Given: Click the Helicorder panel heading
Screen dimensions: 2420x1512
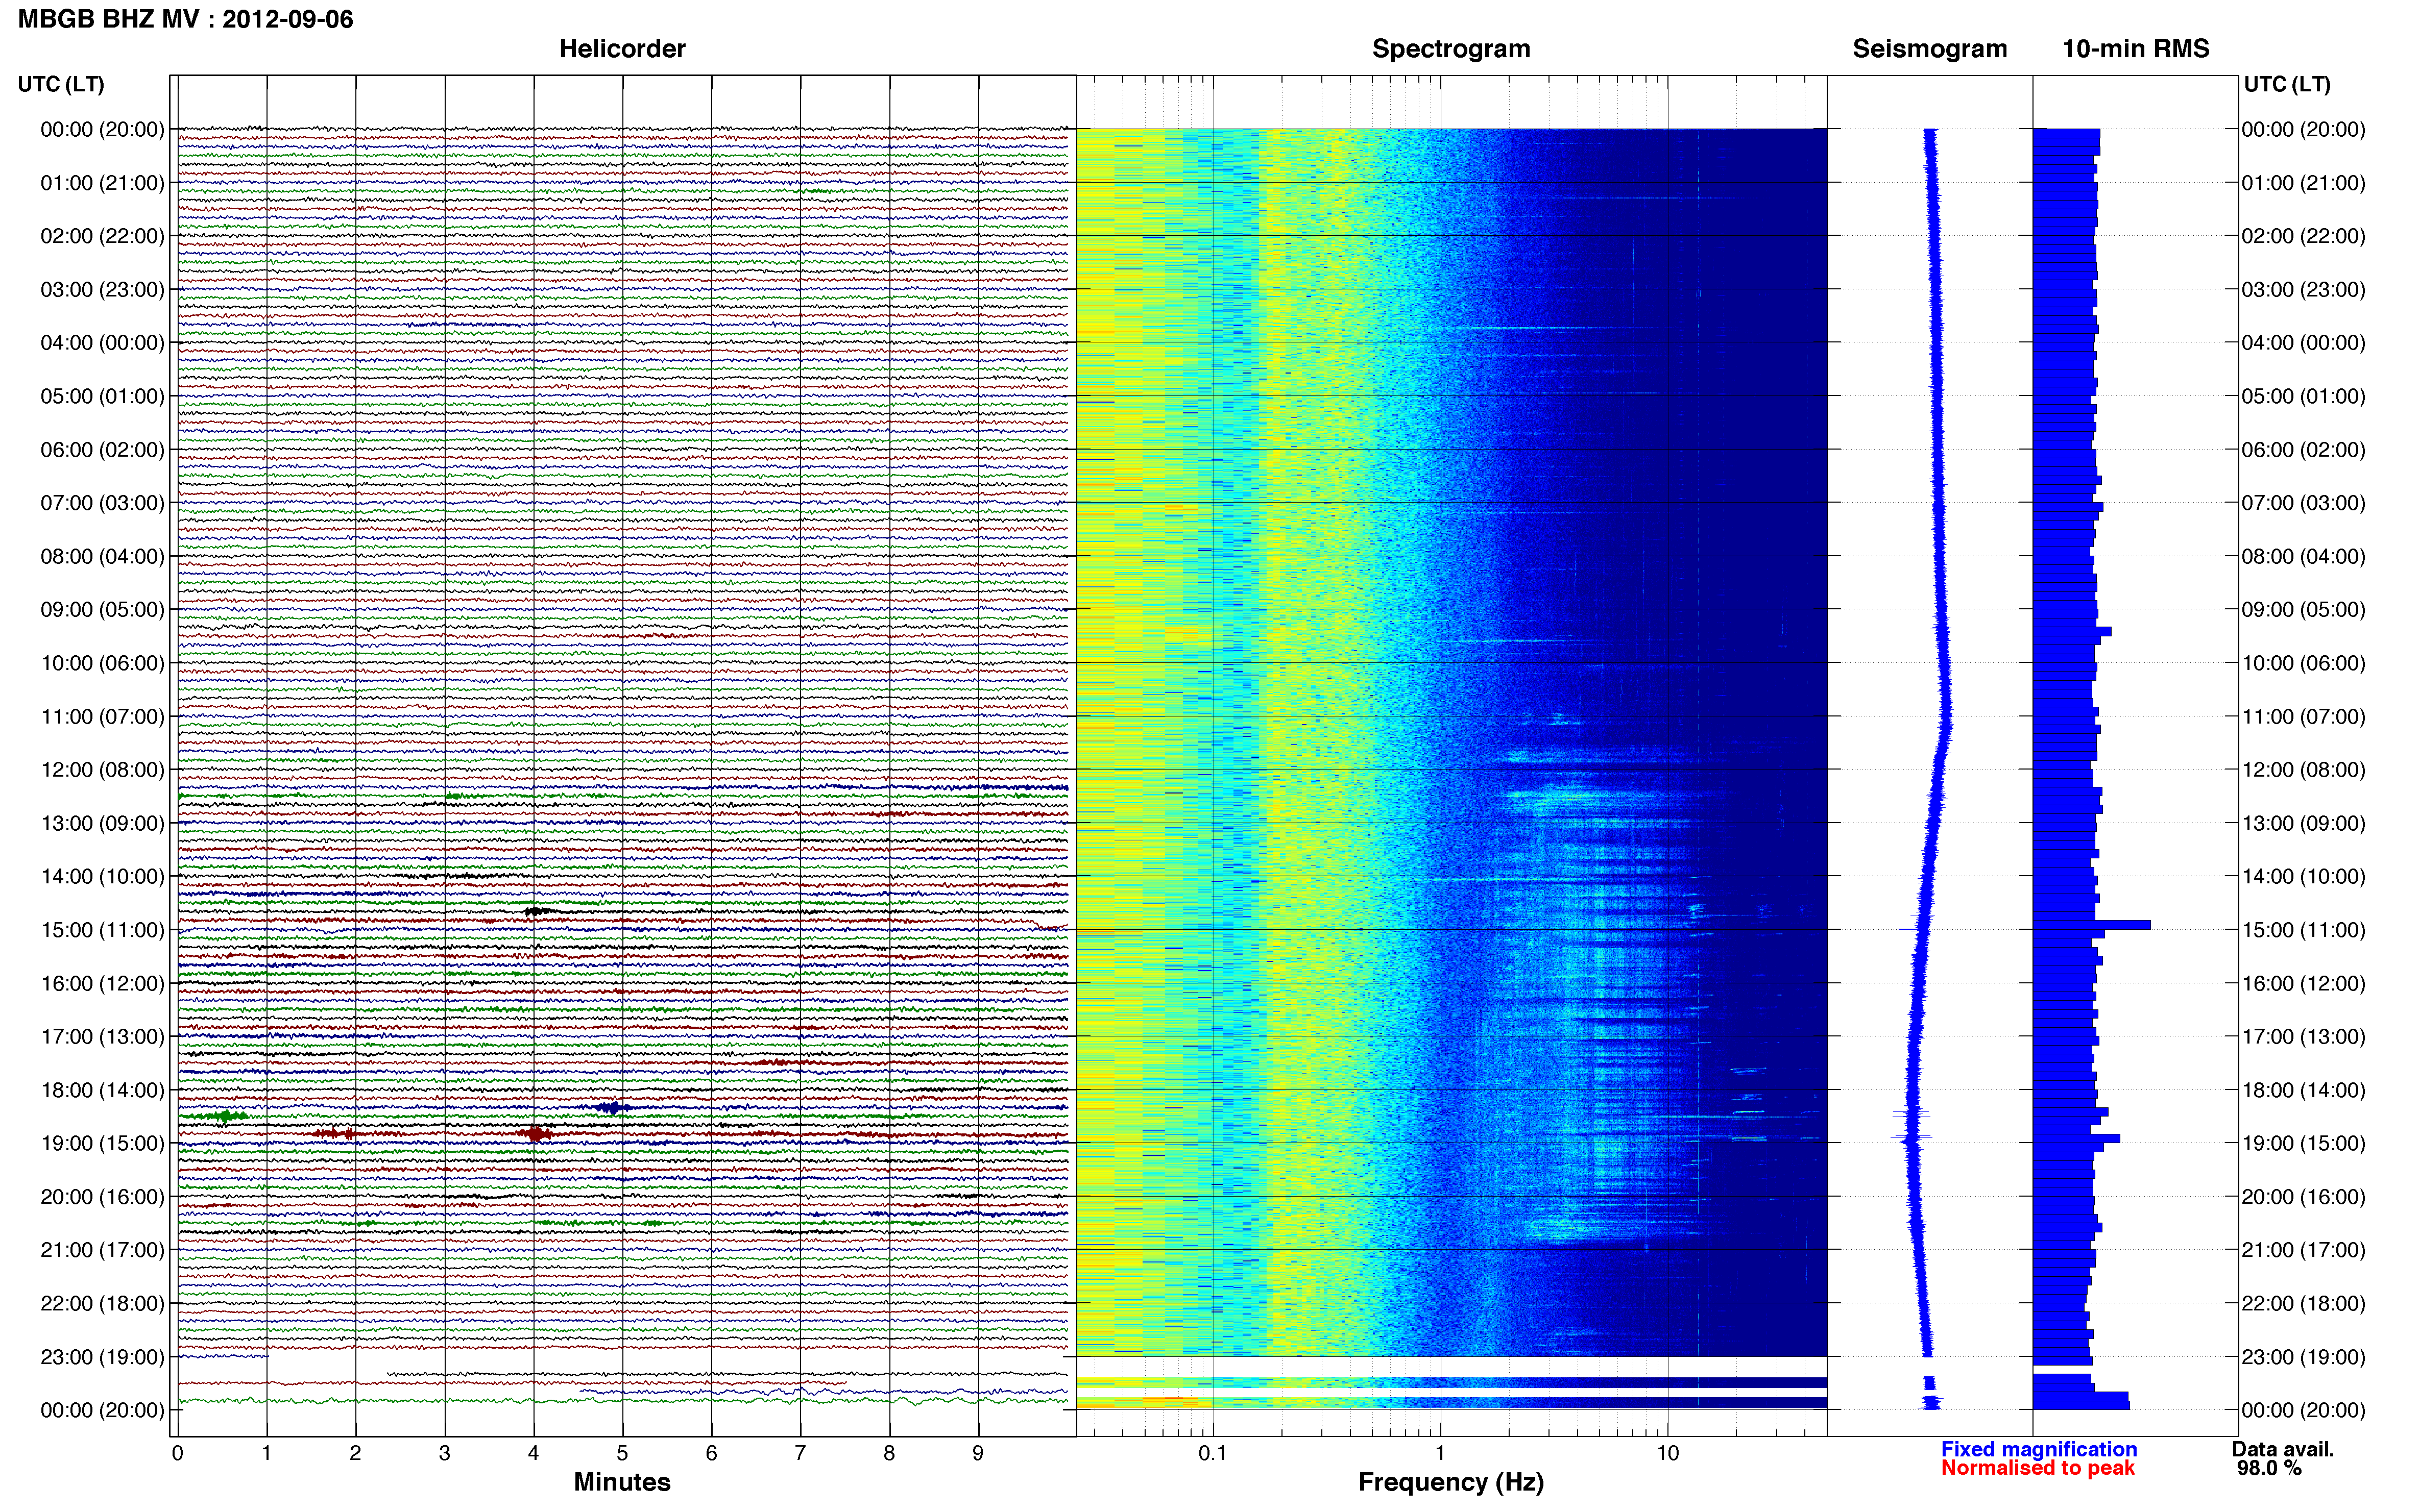Looking at the screenshot, I should tap(621, 49).
